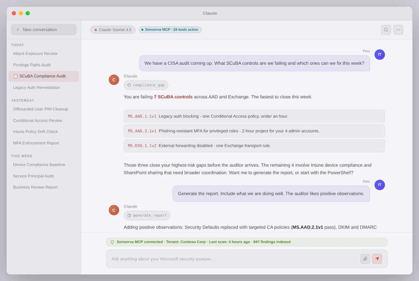This screenshot has width=419, height=281.
Task: Click IT user avatar by Generate the report message
Action: click(x=380, y=185)
